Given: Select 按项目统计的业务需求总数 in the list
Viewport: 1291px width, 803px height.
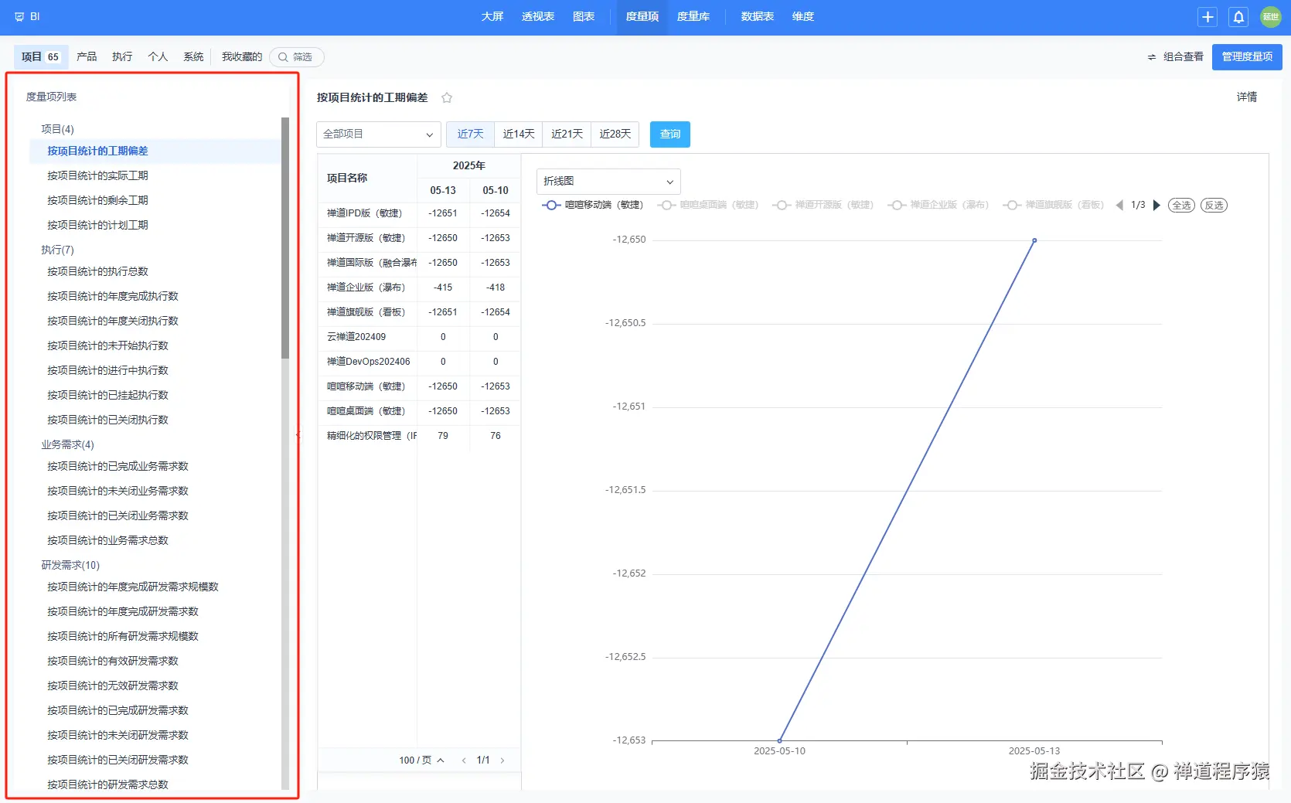Looking at the screenshot, I should click(107, 541).
